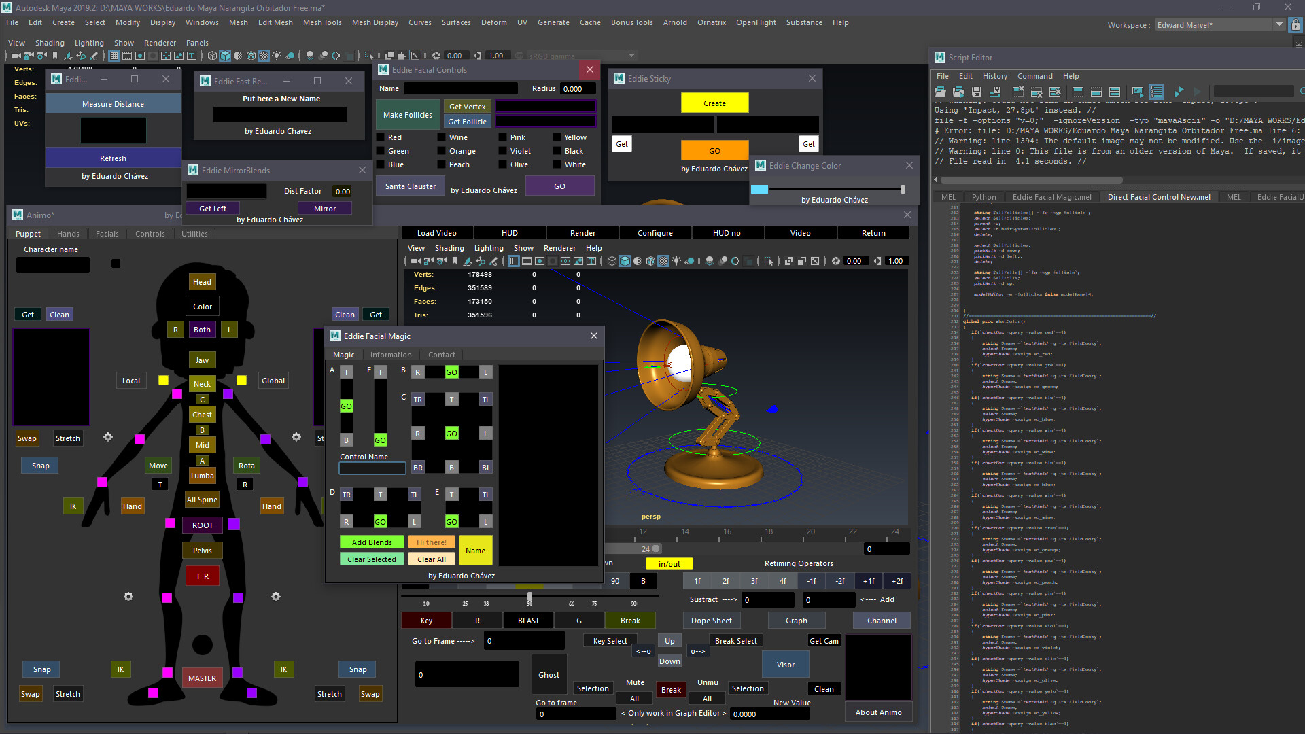Open the sRGB gamma dropdown
The height and width of the screenshot is (734, 1305).
point(631,56)
